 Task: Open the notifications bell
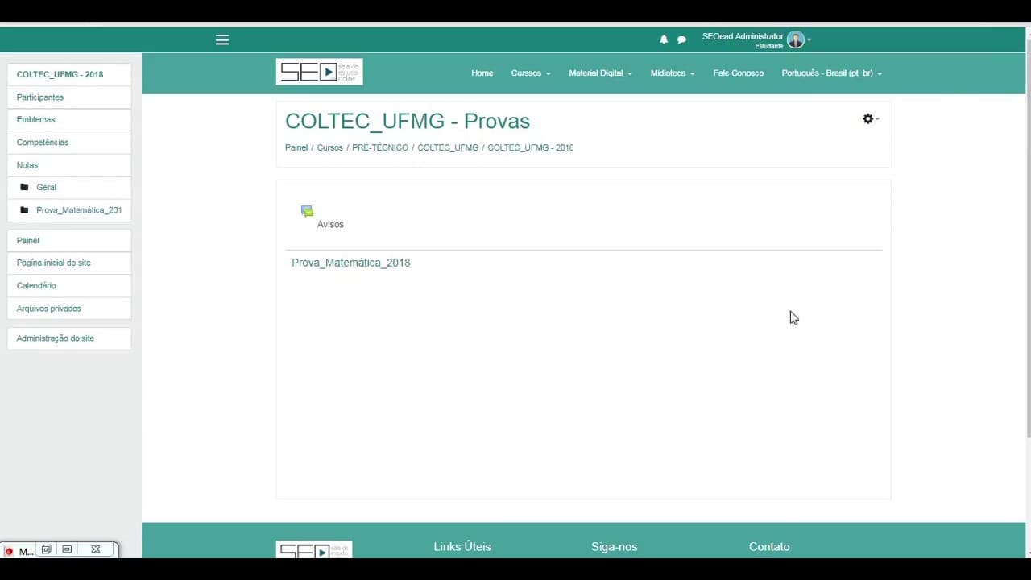pos(664,39)
